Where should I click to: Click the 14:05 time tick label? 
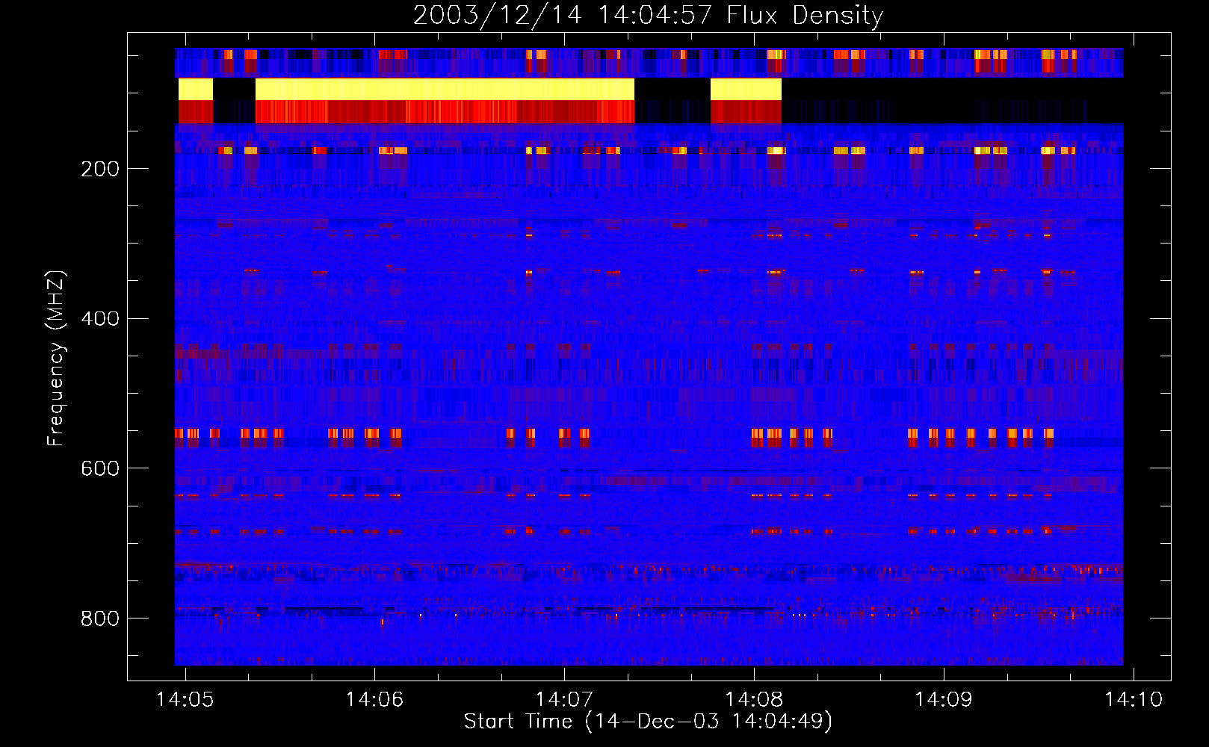click(185, 699)
